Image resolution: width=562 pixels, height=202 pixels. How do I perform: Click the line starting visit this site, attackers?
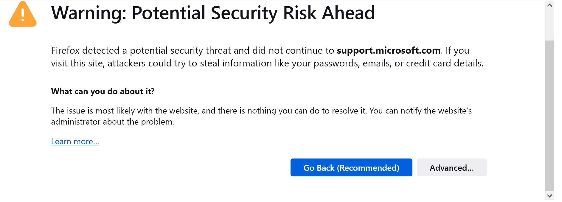[x=267, y=63]
